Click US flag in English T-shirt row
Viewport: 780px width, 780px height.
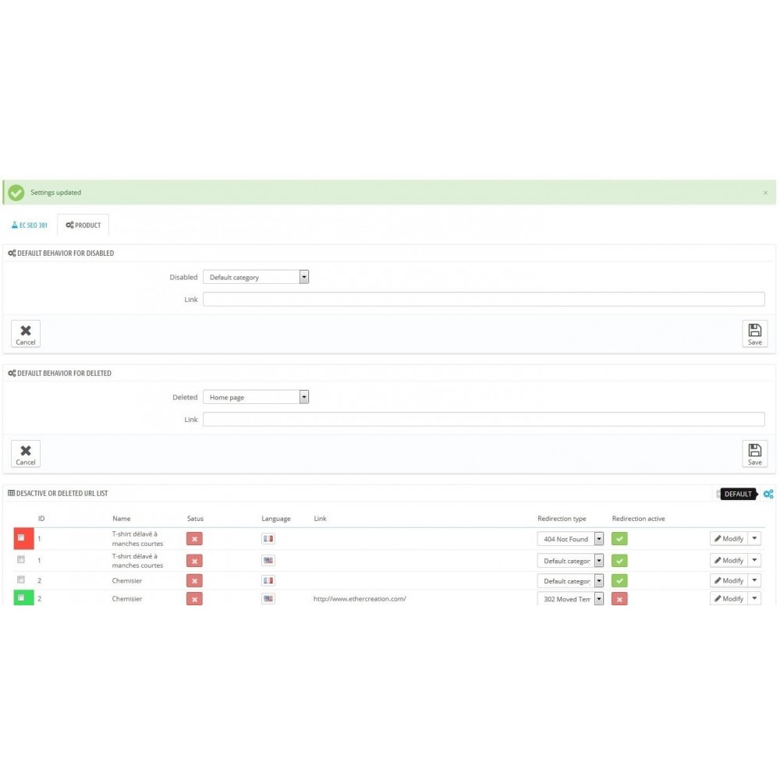pos(268,561)
